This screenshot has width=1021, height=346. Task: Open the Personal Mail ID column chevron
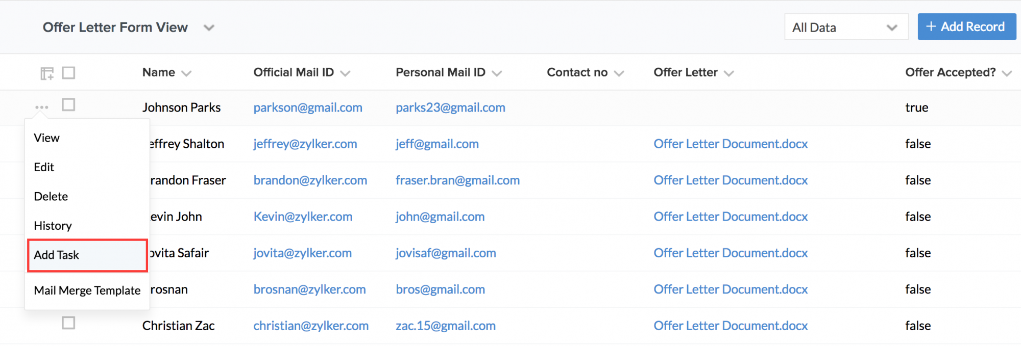(497, 73)
